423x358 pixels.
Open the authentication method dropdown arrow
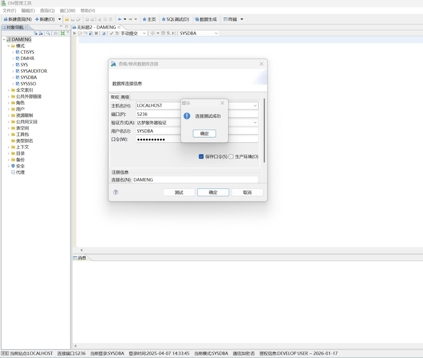point(255,123)
